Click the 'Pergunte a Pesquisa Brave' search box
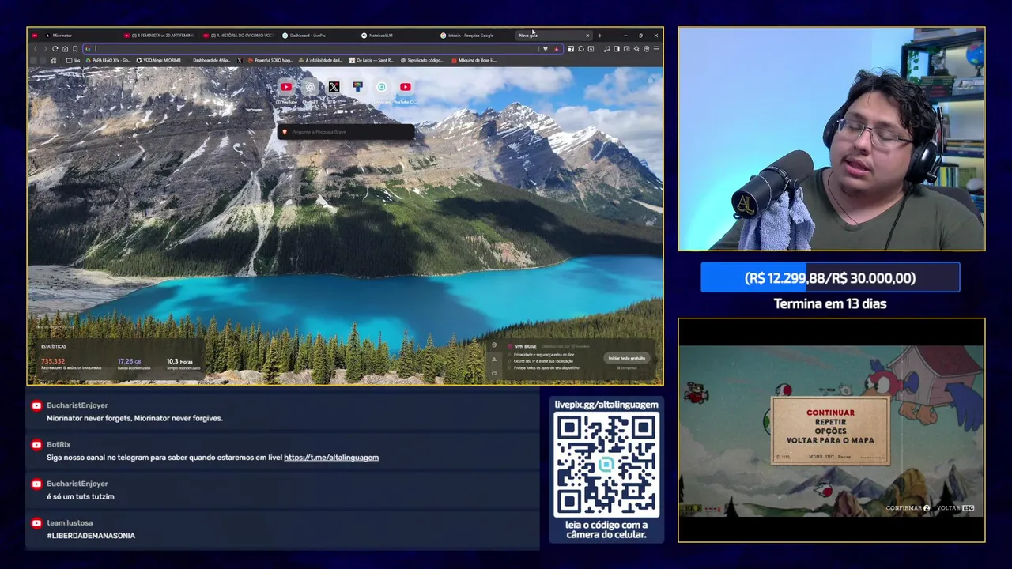Image resolution: width=1012 pixels, height=569 pixels. point(346,132)
